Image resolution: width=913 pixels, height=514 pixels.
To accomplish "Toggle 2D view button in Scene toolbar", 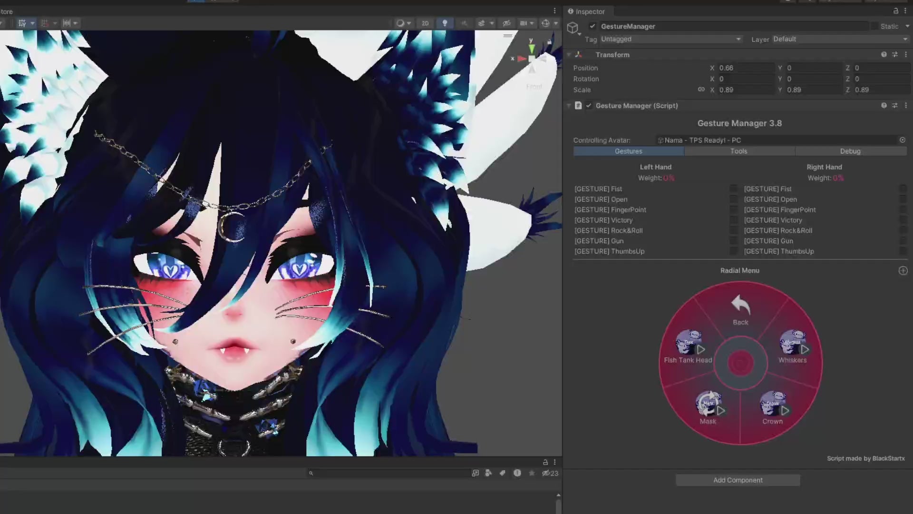I will (x=425, y=23).
